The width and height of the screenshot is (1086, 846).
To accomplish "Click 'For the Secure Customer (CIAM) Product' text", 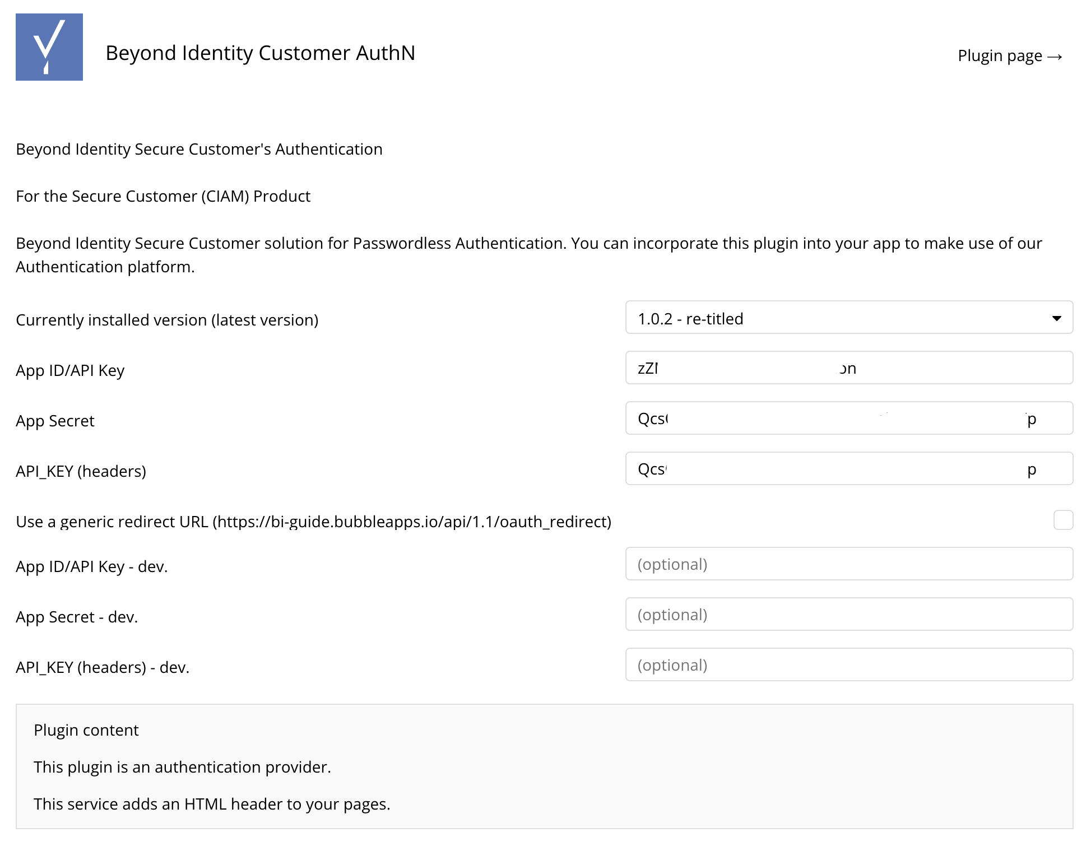I will coord(163,196).
